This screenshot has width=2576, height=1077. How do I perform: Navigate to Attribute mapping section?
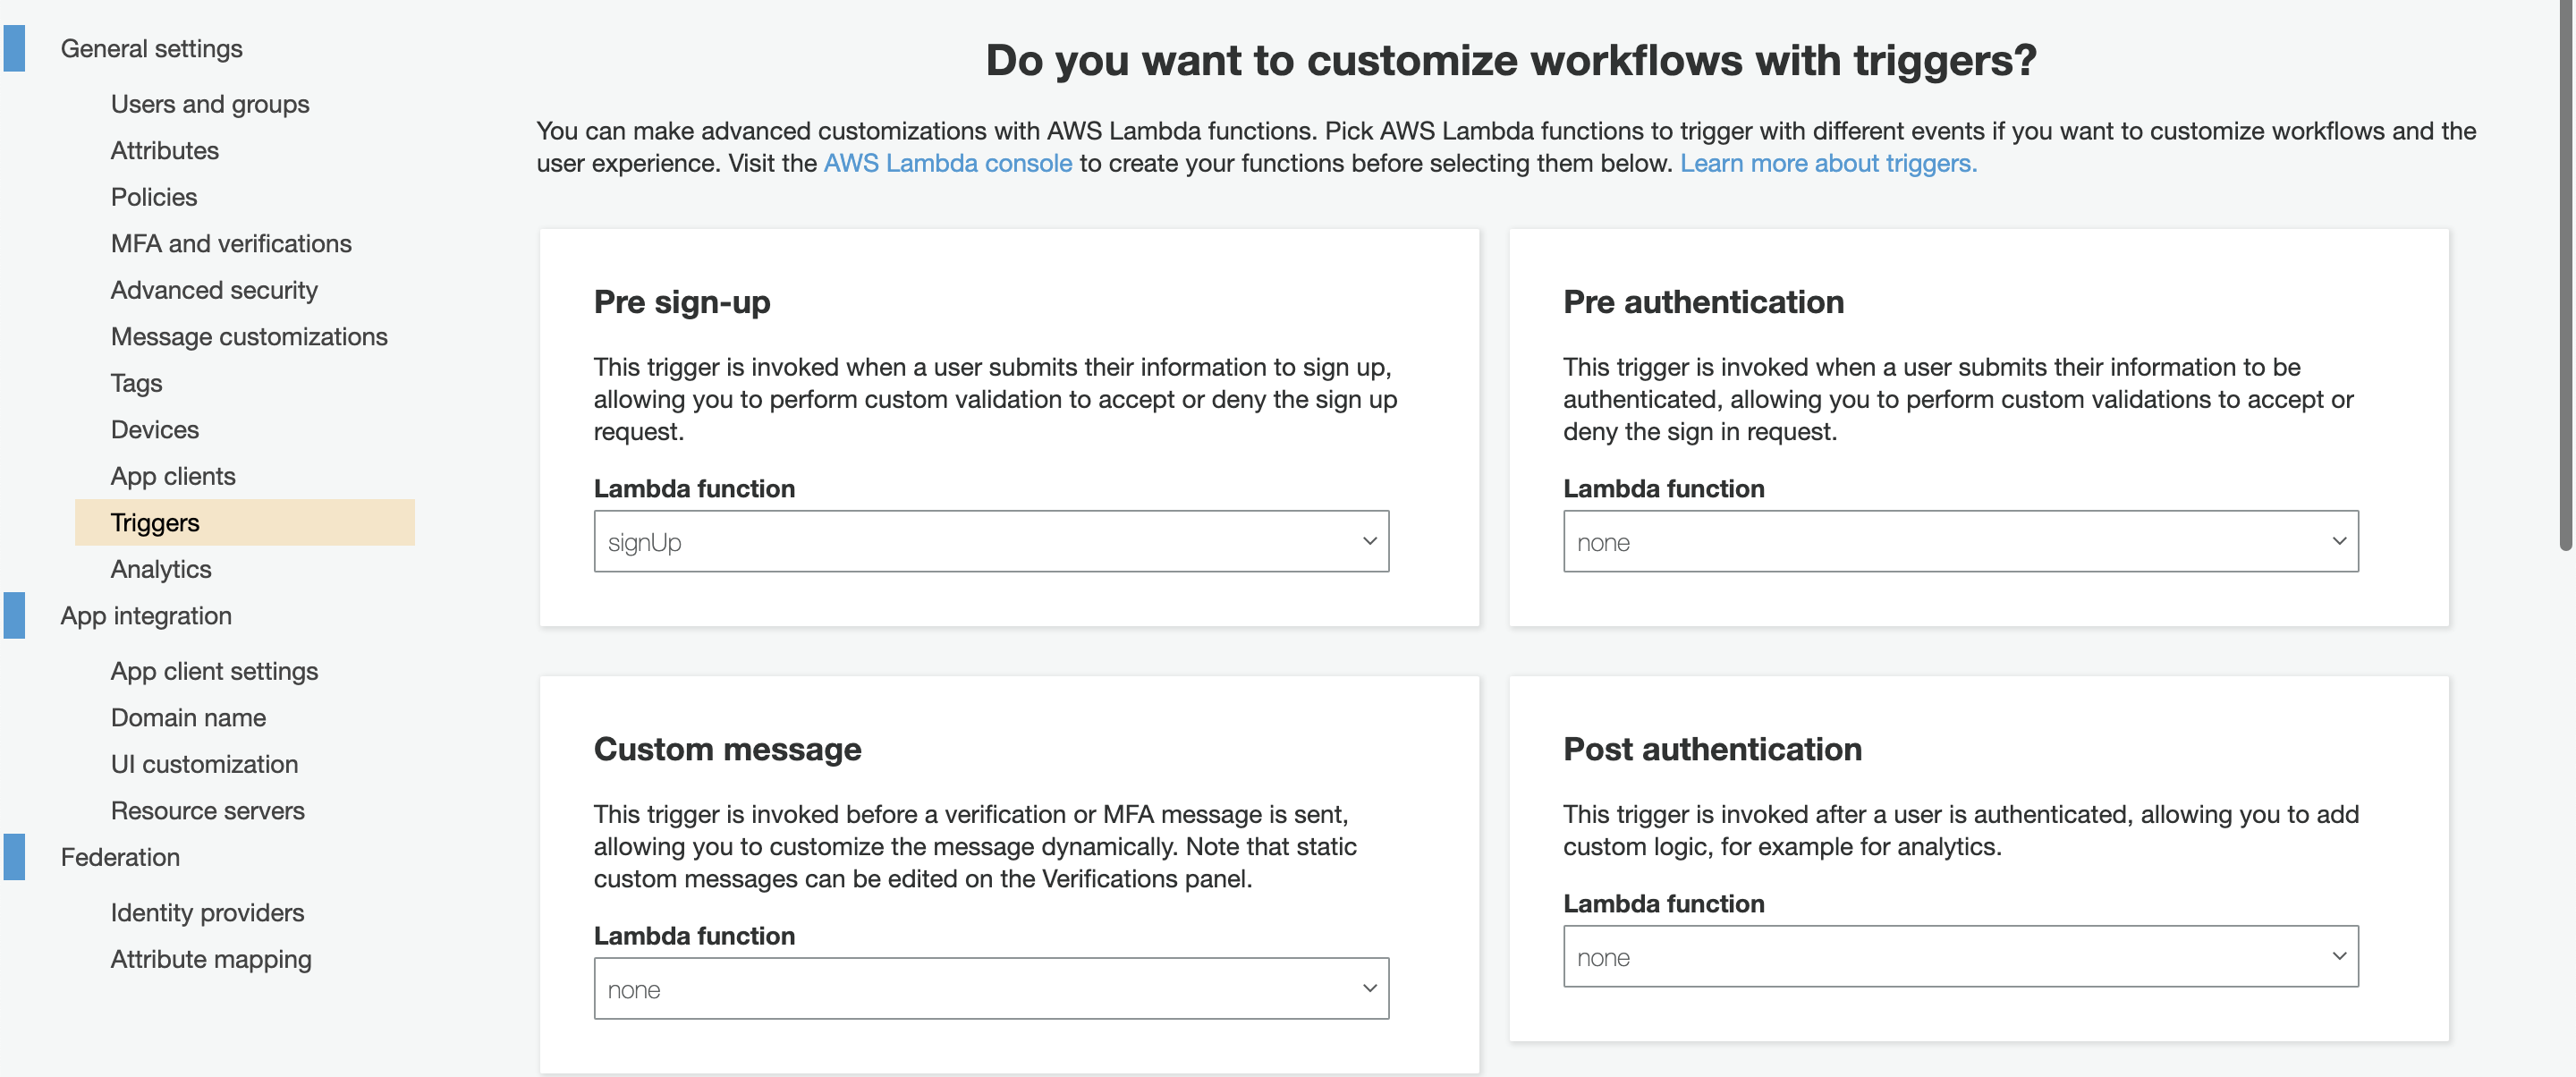point(210,955)
